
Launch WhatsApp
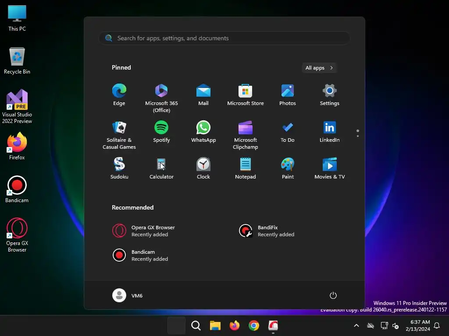click(203, 132)
